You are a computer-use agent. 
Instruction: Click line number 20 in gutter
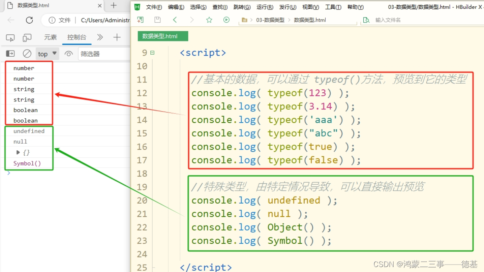(x=142, y=200)
